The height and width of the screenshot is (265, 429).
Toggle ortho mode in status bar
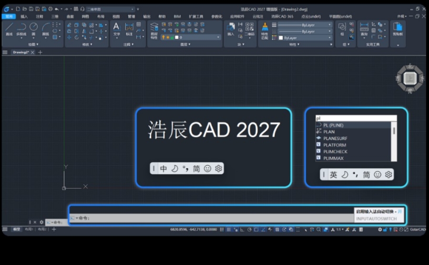(x=242, y=229)
